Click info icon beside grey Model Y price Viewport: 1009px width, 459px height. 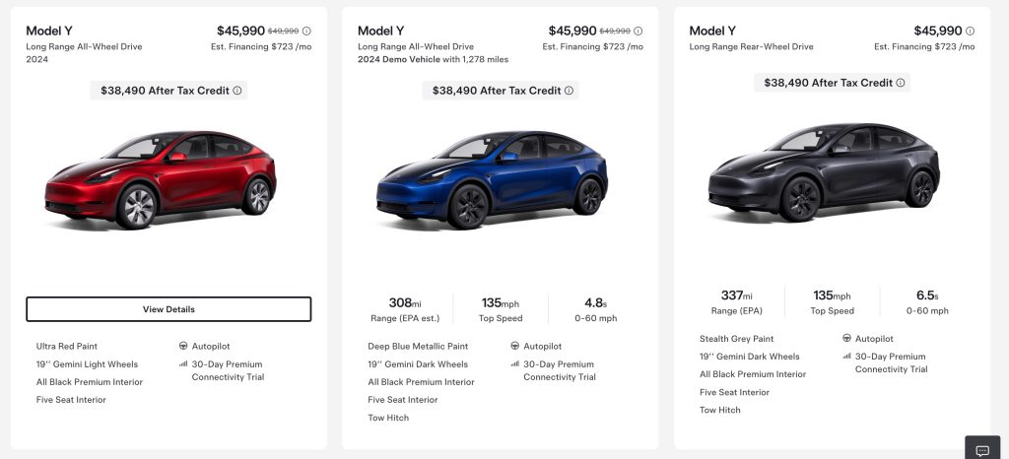(970, 32)
